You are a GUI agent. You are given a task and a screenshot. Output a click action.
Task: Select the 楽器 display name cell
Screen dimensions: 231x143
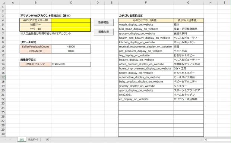(x=188, y=47)
